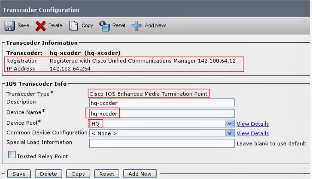Click the Transcoder Configuration page title
312x179 pixels.
(41, 10)
